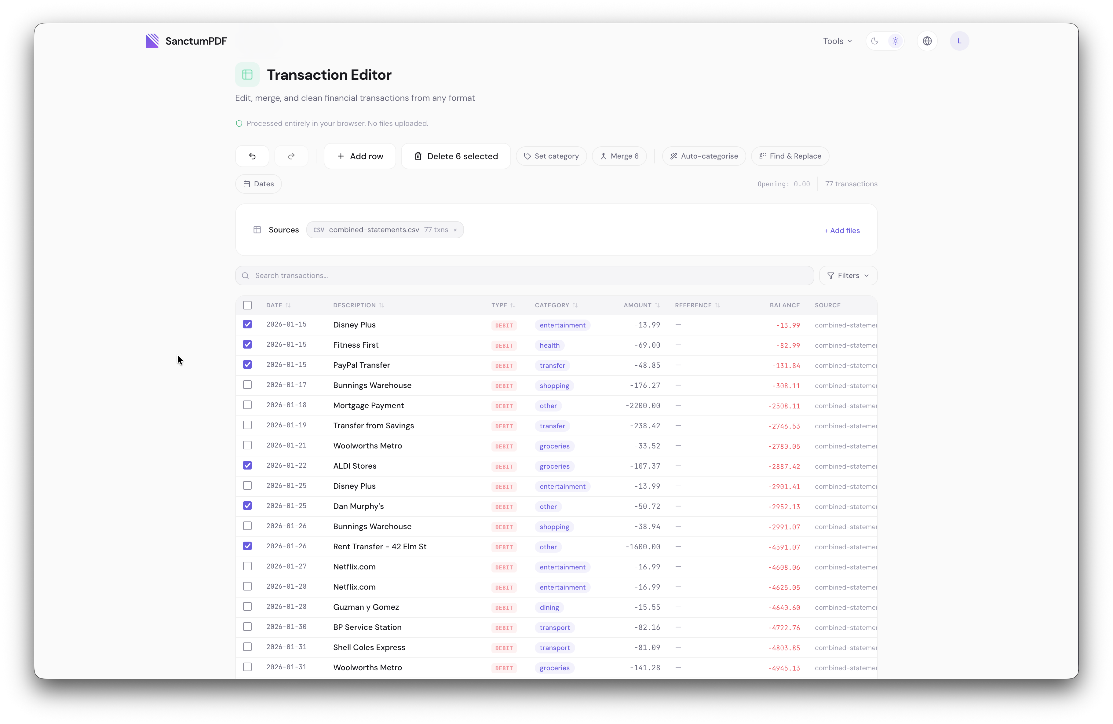Viewport: 1113px width, 724px height.
Task: Open the Dates tool
Action: 258,184
